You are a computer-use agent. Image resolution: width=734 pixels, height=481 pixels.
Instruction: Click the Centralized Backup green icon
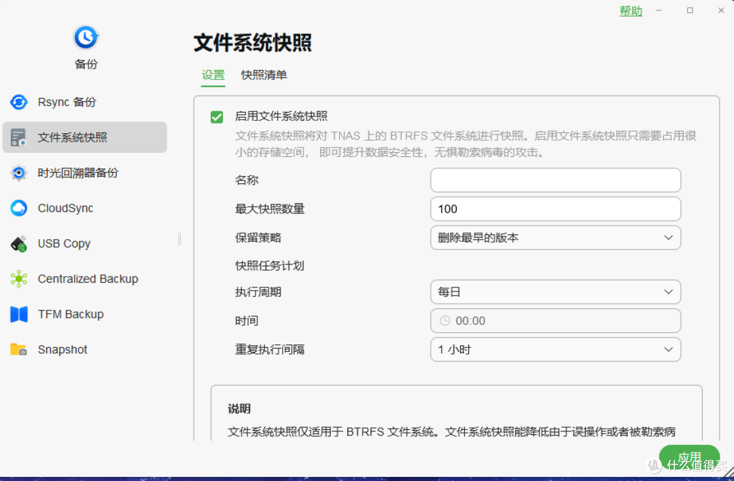[19, 279]
